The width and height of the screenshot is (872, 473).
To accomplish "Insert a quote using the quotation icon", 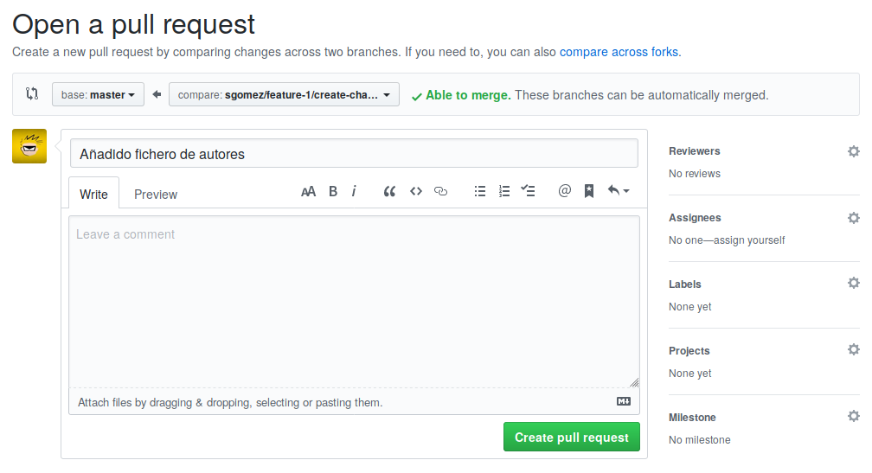I will [x=389, y=192].
